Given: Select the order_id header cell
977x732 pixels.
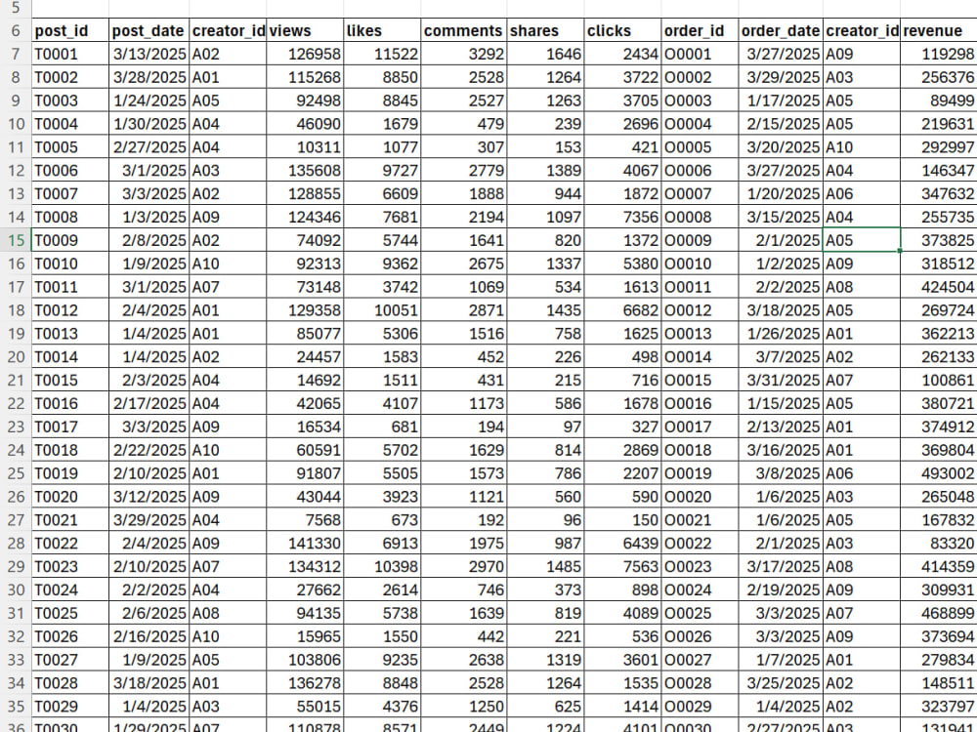Looking at the screenshot, I should tap(700, 30).
